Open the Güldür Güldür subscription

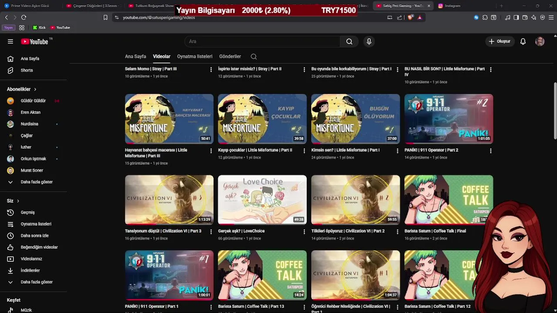34,100
